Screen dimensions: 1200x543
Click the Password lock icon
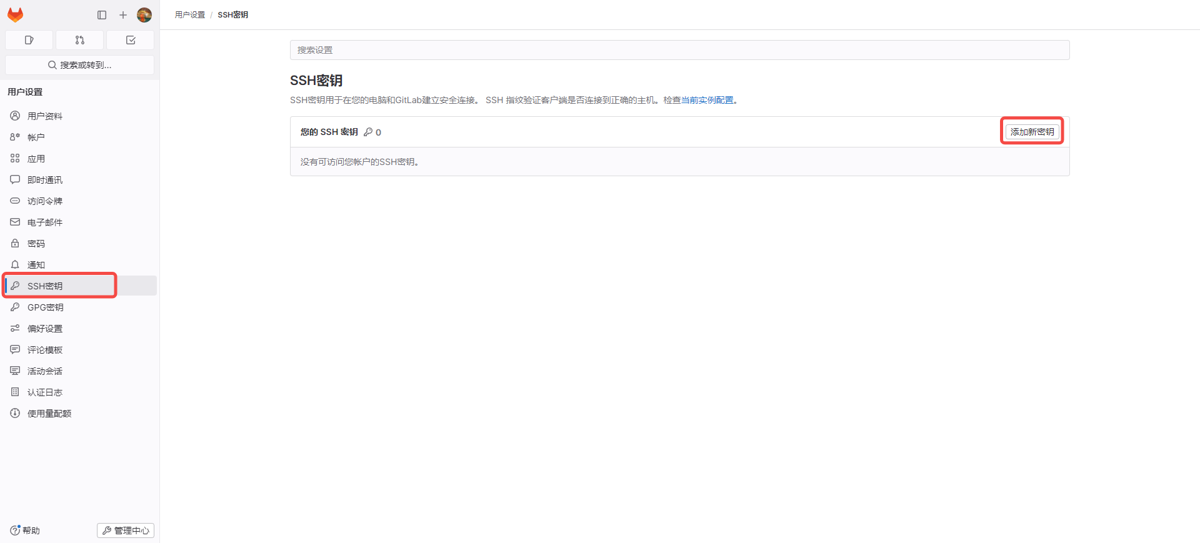pyautogui.click(x=15, y=244)
